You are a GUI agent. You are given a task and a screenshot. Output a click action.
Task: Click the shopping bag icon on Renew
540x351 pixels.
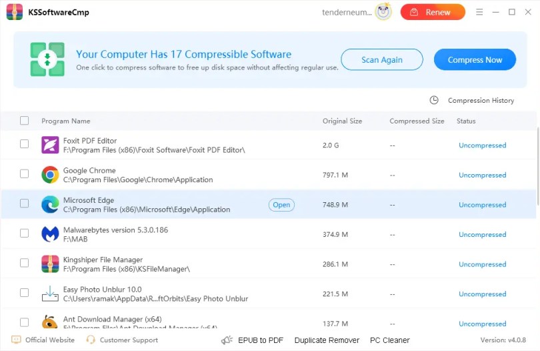tap(414, 13)
